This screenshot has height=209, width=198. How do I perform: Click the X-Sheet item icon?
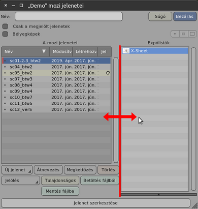point(126,51)
